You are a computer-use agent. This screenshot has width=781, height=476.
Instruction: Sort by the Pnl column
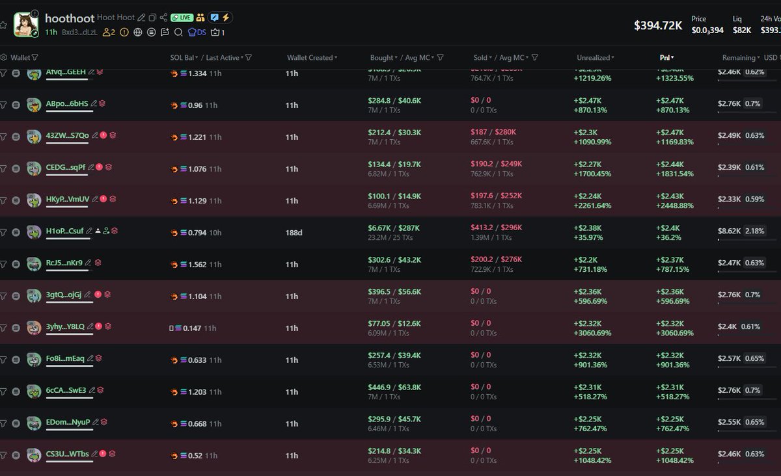(x=666, y=57)
